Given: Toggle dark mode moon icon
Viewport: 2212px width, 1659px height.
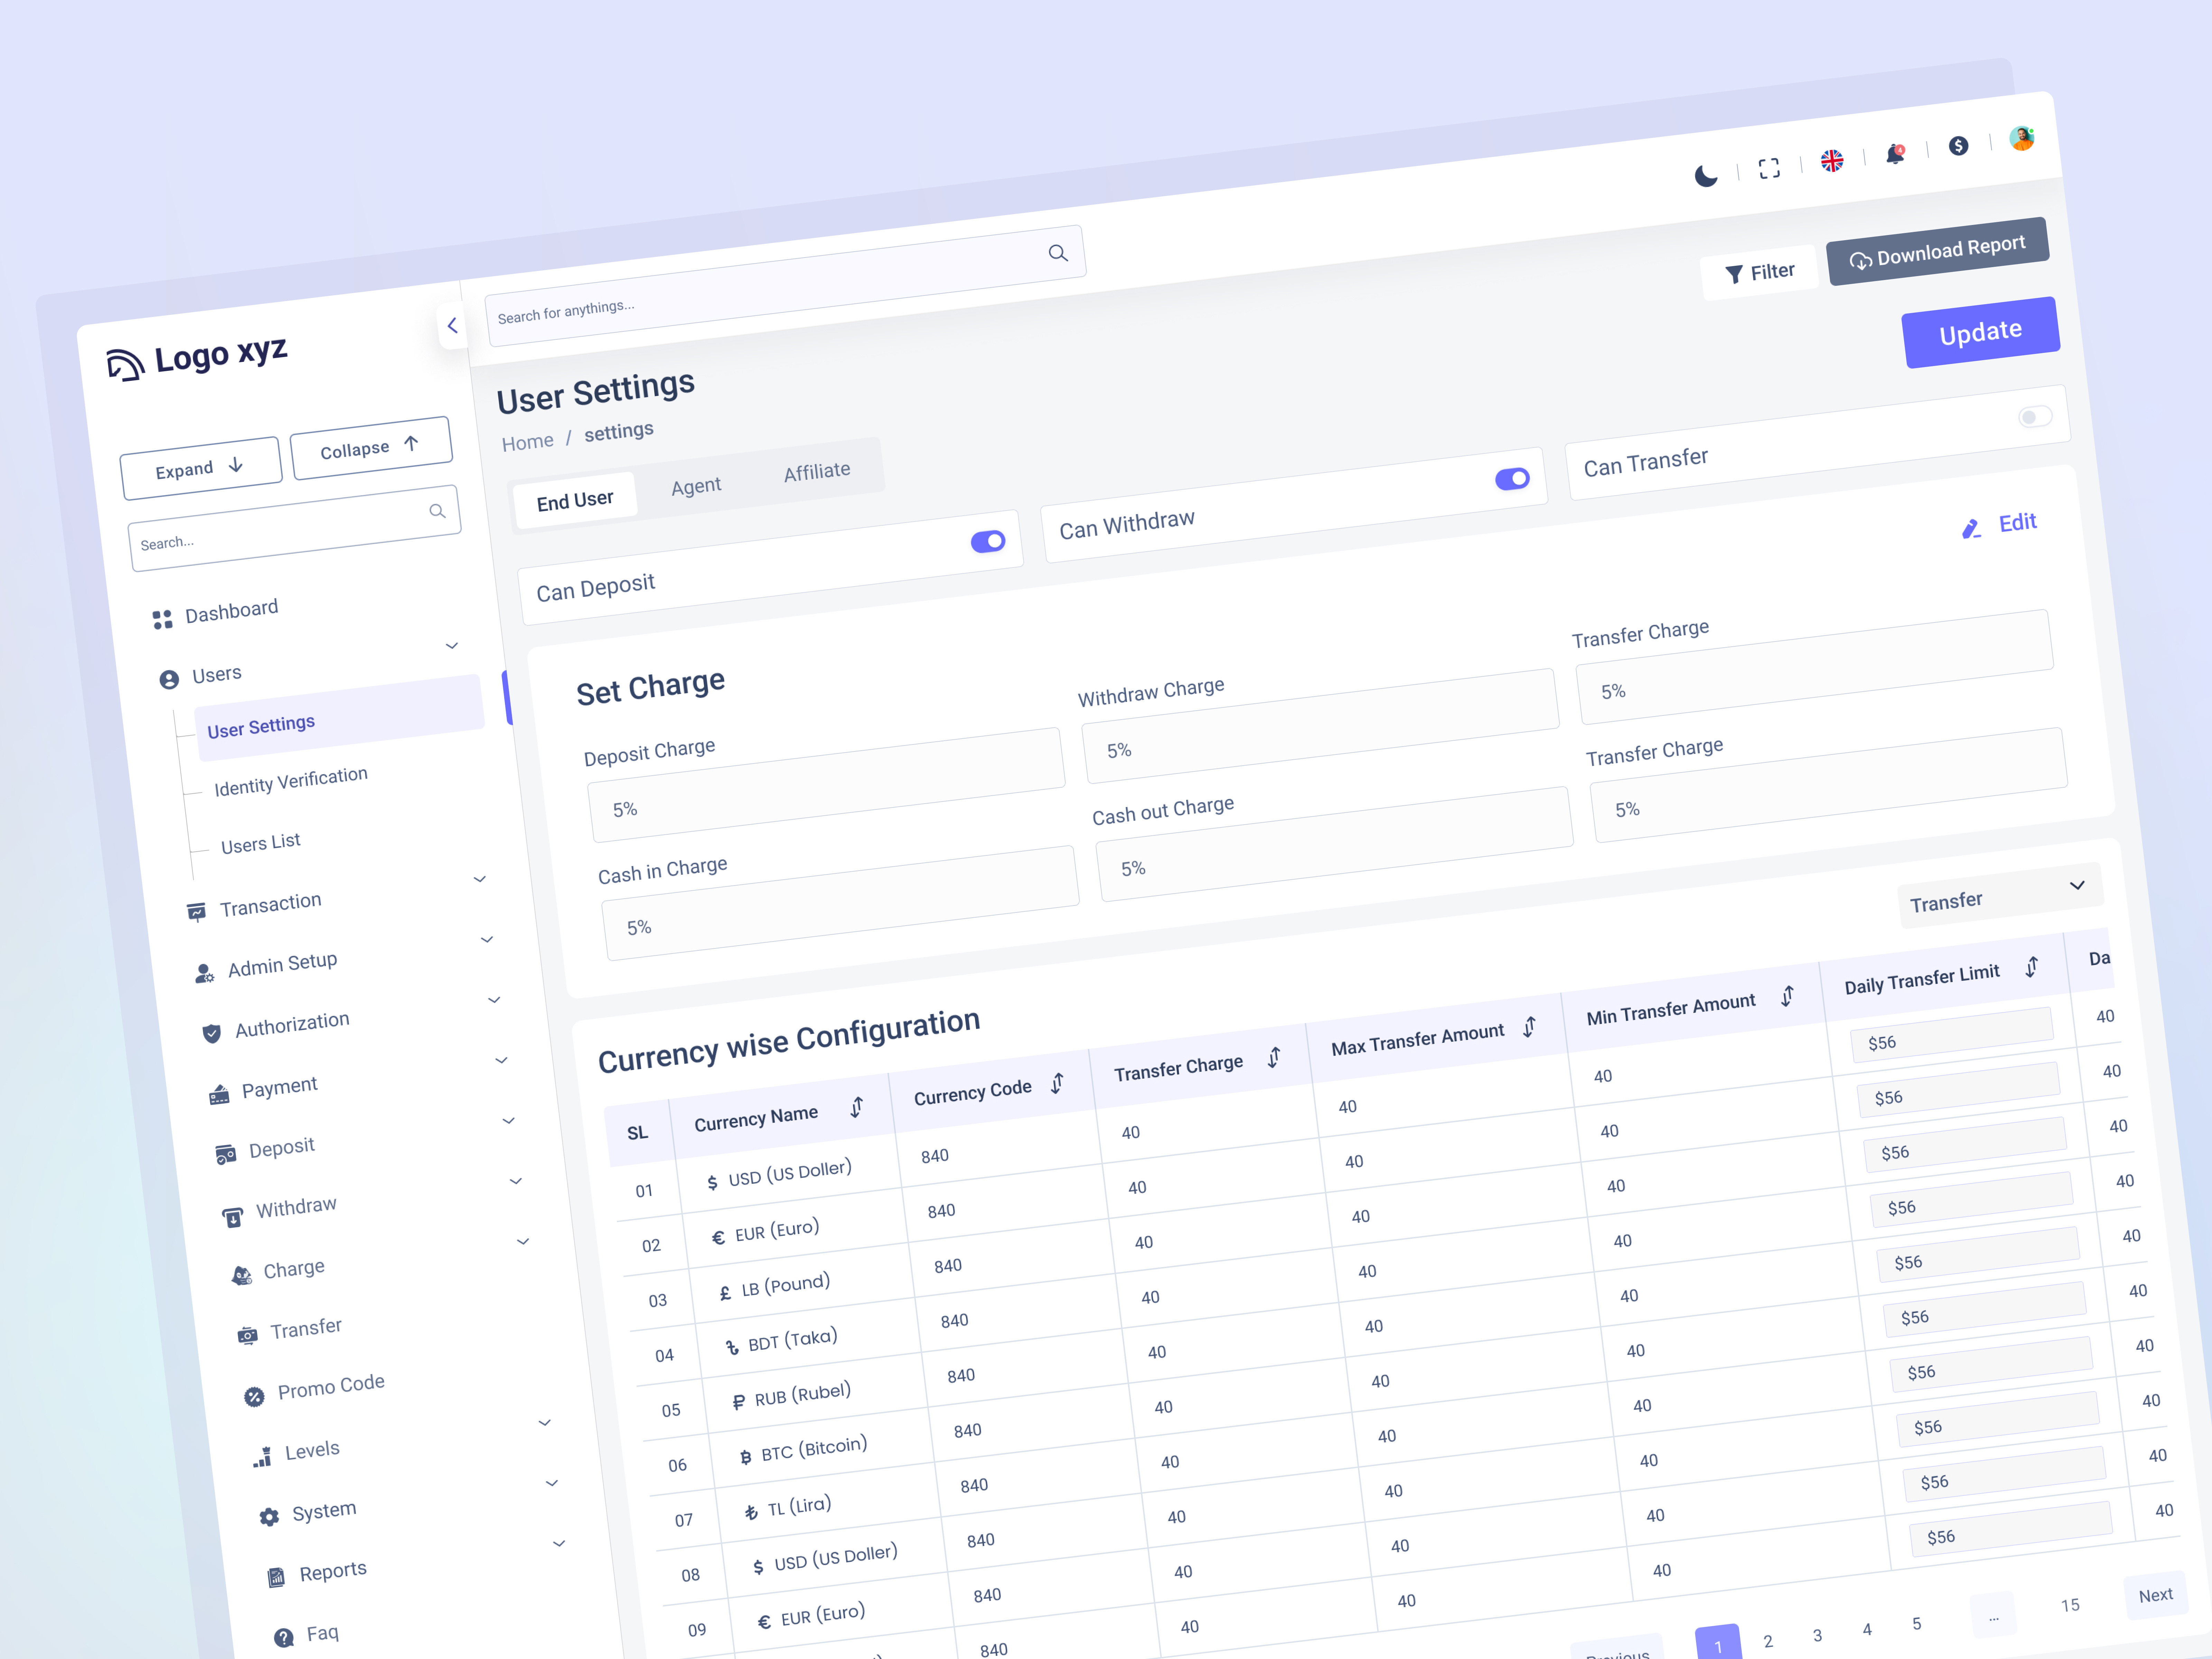Looking at the screenshot, I should [x=1706, y=176].
